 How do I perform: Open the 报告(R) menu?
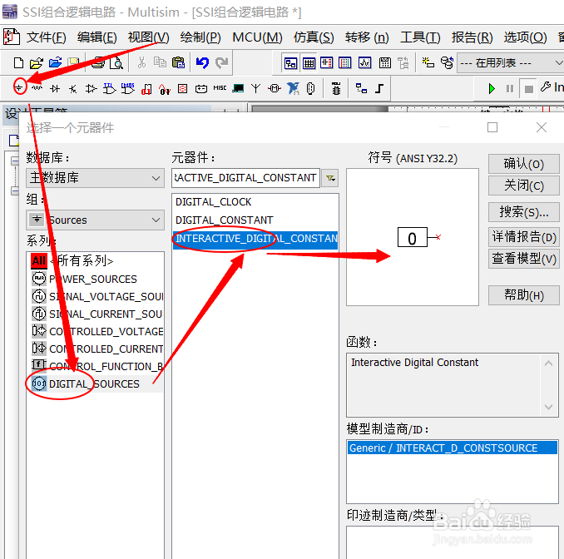[x=472, y=37]
